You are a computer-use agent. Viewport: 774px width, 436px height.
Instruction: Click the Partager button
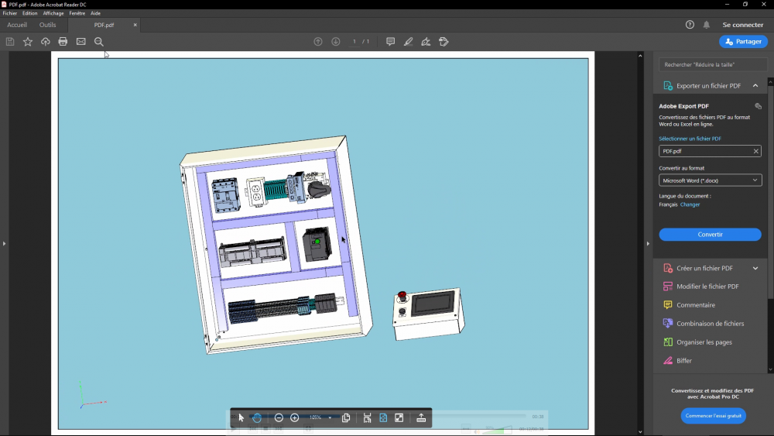(743, 42)
